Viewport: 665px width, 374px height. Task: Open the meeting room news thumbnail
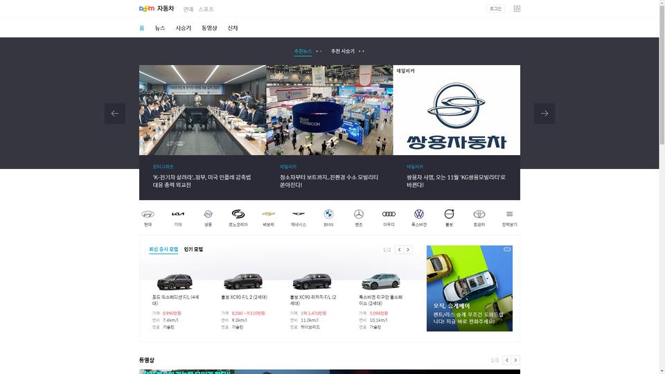pyautogui.click(x=202, y=110)
